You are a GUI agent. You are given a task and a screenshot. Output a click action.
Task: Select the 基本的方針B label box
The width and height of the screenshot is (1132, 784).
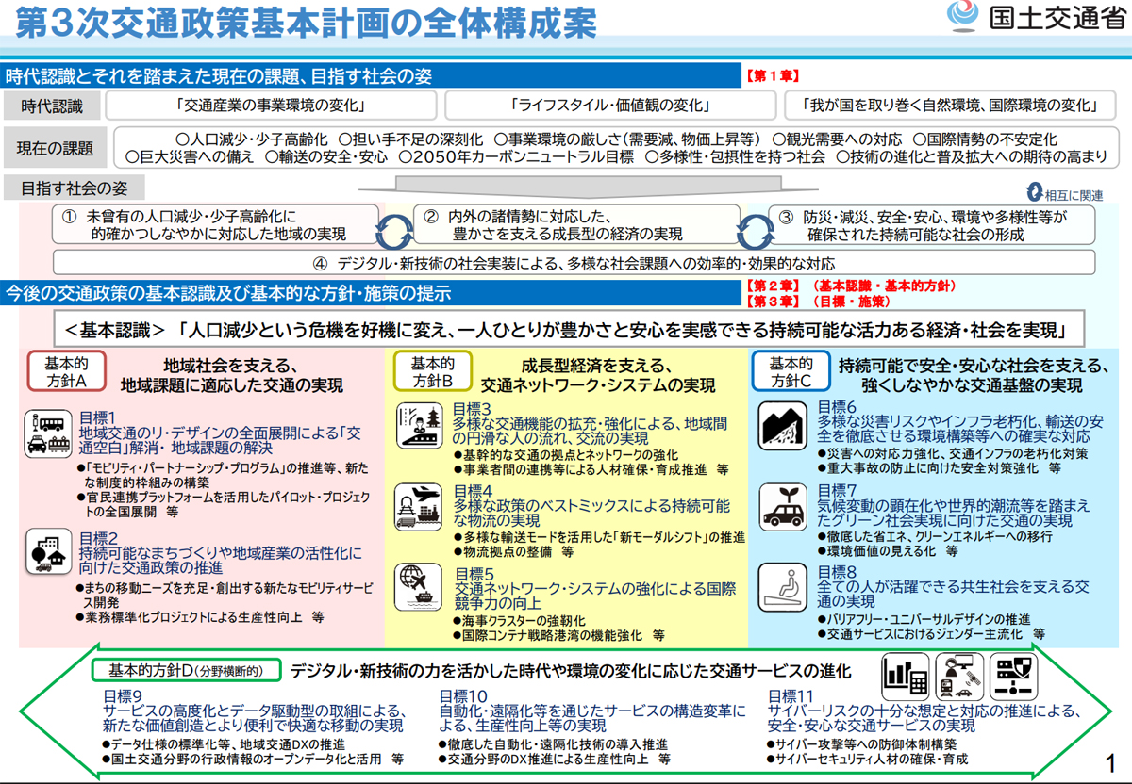click(433, 371)
